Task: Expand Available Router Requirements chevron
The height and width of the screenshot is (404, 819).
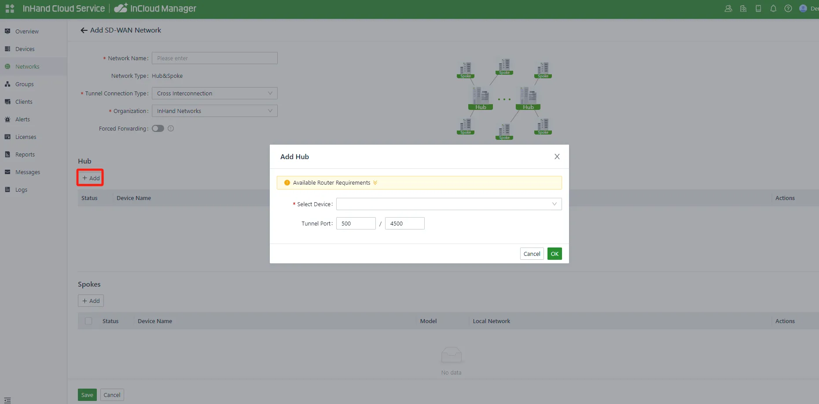Action: pos(375,182)
